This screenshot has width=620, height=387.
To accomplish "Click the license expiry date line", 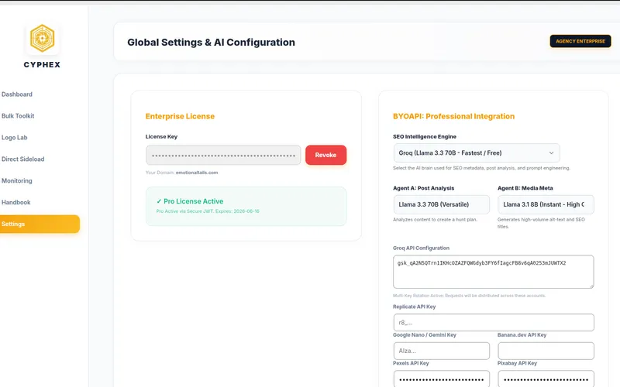I will tap(208, 211).
